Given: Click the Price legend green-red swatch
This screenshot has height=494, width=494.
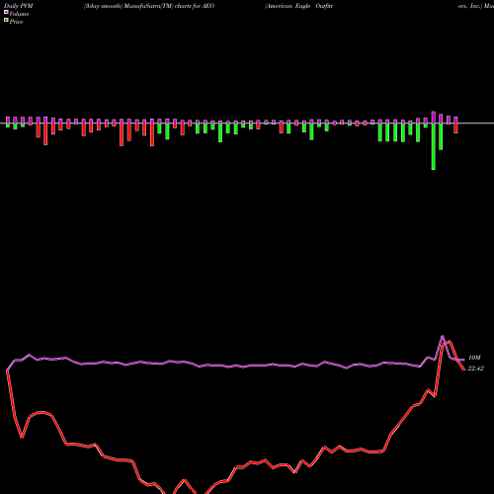Looking at the screenshot, I should pyautogui.click(x=6, y=21).
